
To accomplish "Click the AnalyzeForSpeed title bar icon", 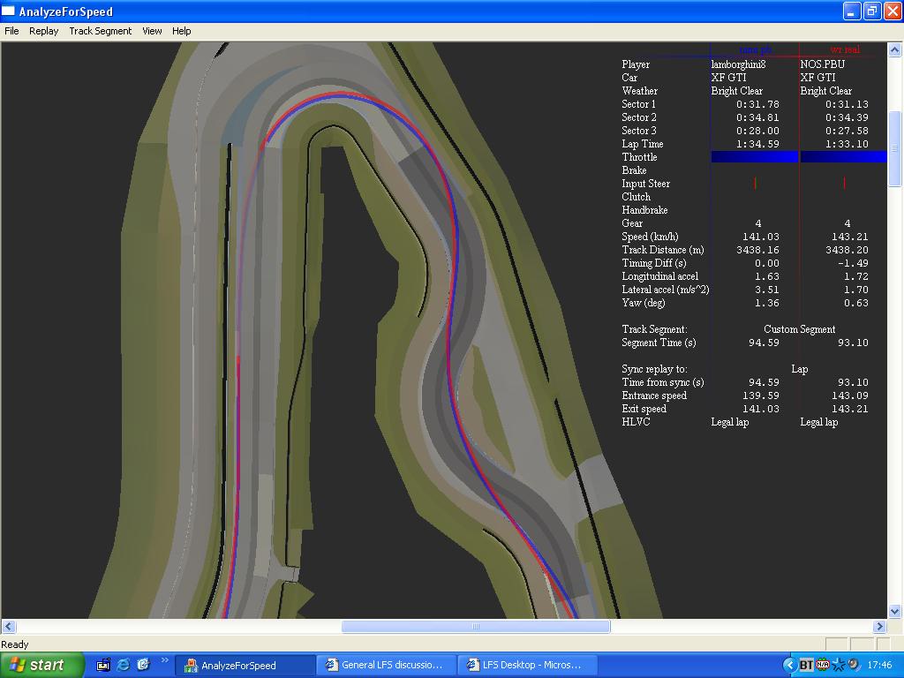I will 8,11.
